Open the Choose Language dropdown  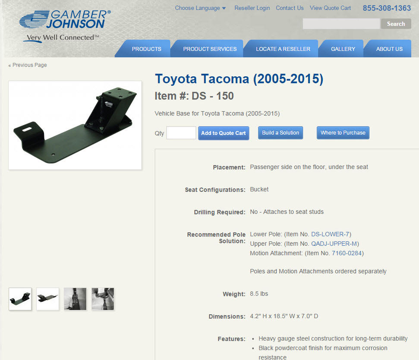tap(200, 8)
